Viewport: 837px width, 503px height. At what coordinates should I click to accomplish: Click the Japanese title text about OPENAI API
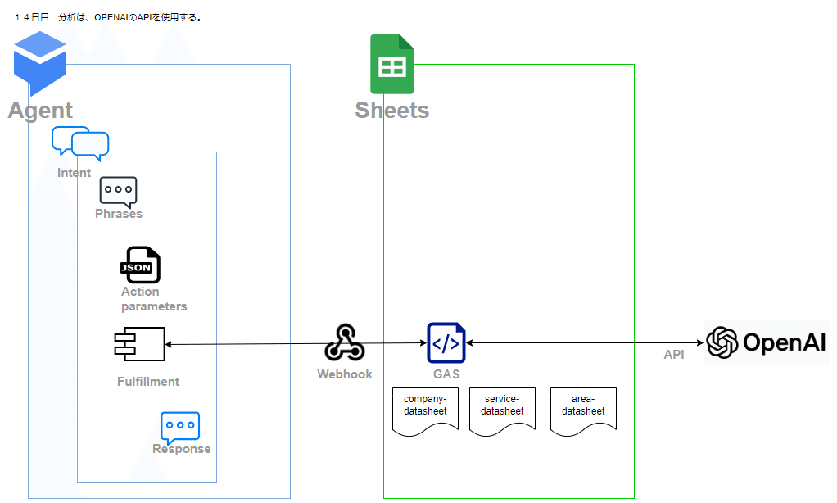click(108, 18)
